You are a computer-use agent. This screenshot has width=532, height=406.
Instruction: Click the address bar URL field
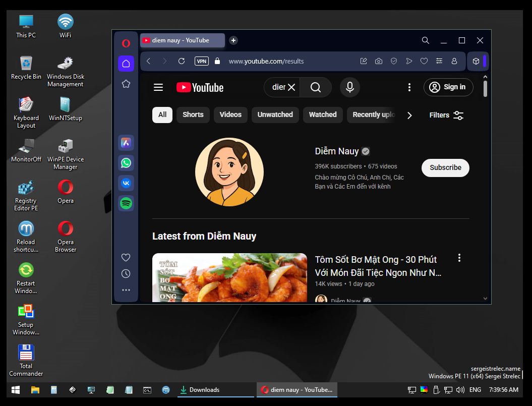point(266,61)
